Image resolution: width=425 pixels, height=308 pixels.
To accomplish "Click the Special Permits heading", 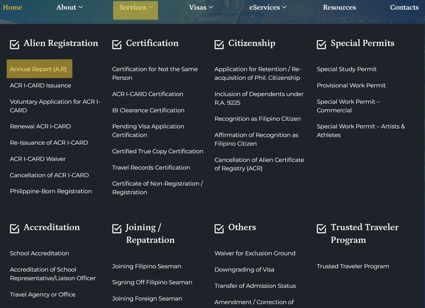I will tap(362, 43).
